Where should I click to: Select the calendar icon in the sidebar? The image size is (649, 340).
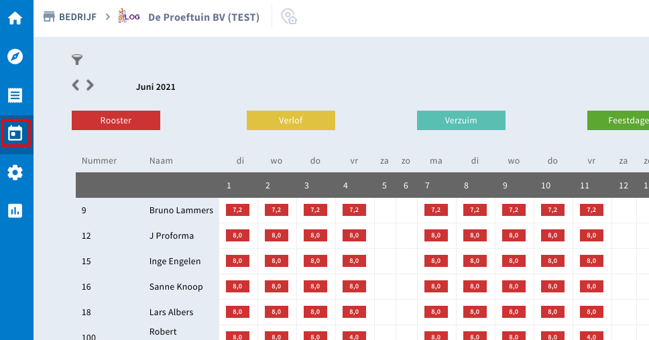[x=15, y=133]
